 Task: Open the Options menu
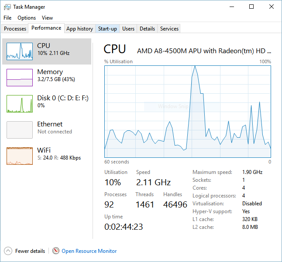tap(27, 18)
